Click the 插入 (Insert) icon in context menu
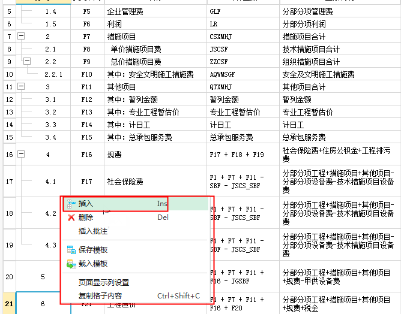 point(71,204)
